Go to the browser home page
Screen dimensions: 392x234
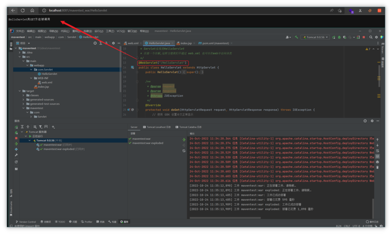(32, 10)
